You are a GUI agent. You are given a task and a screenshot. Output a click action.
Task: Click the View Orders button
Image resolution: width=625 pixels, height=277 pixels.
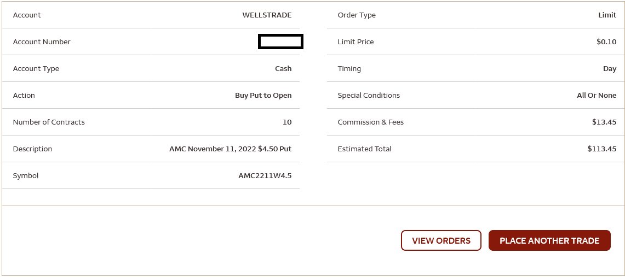pyautogui.click(x=441, y=240)
